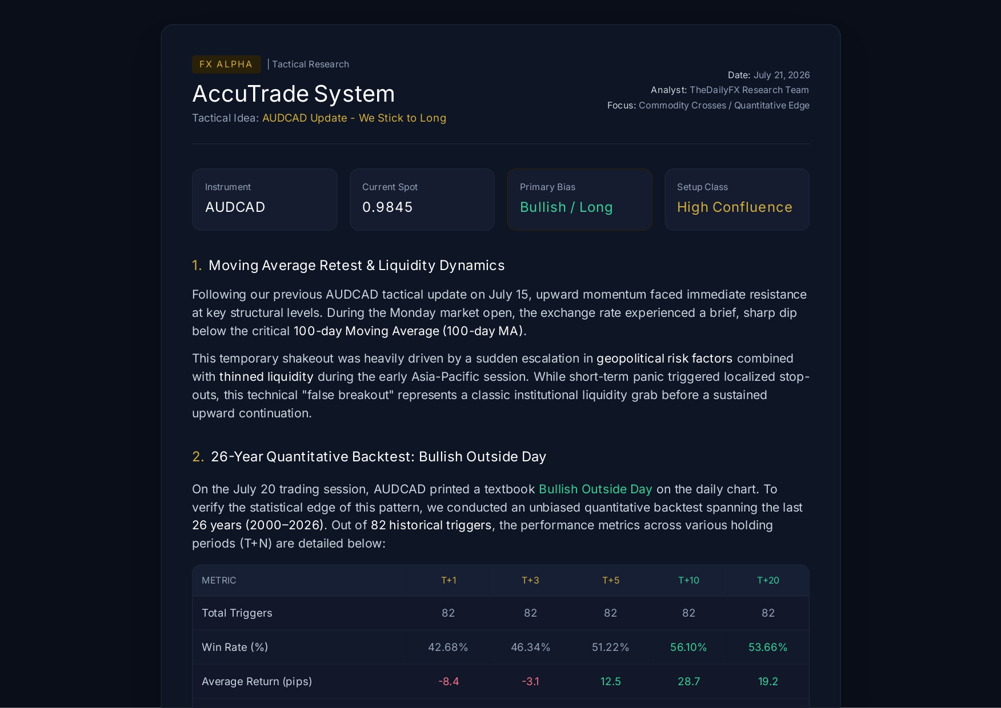Select the T+1 column header
The height and width of the screenshot is (708, 1001).
click(x=449, y=581)
